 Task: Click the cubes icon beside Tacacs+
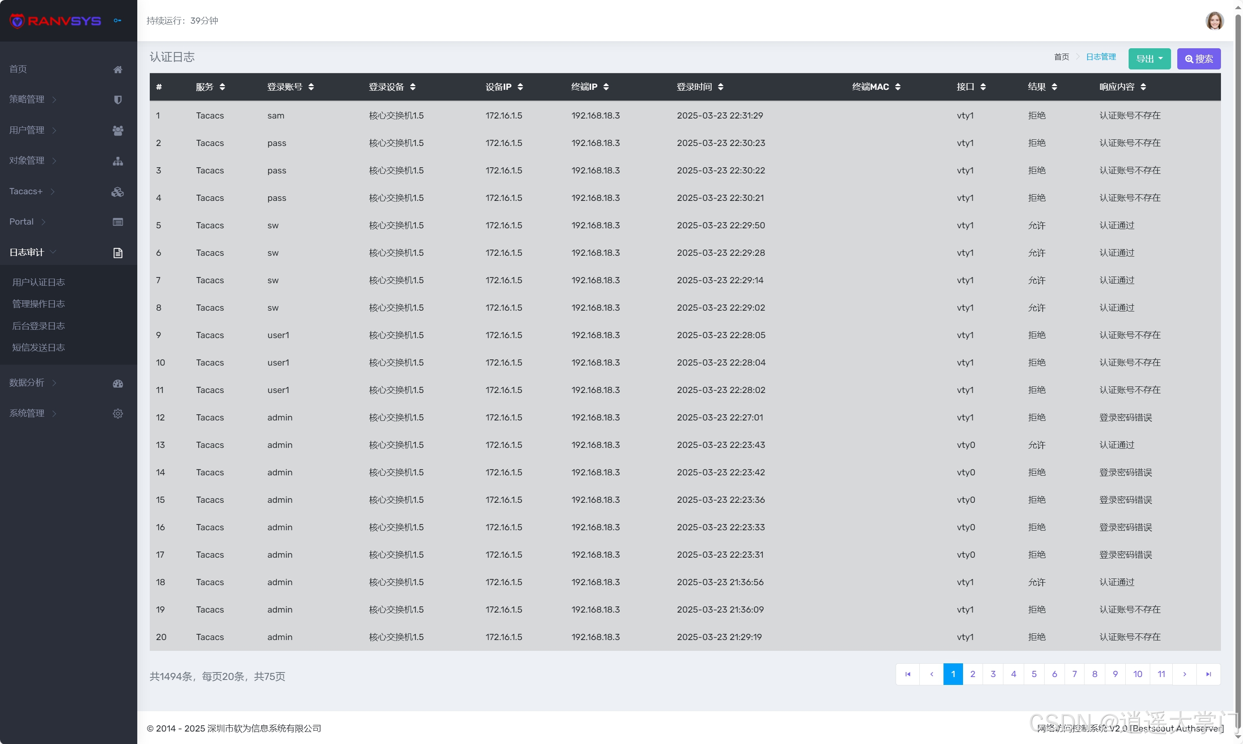click(x=118, y=192)
